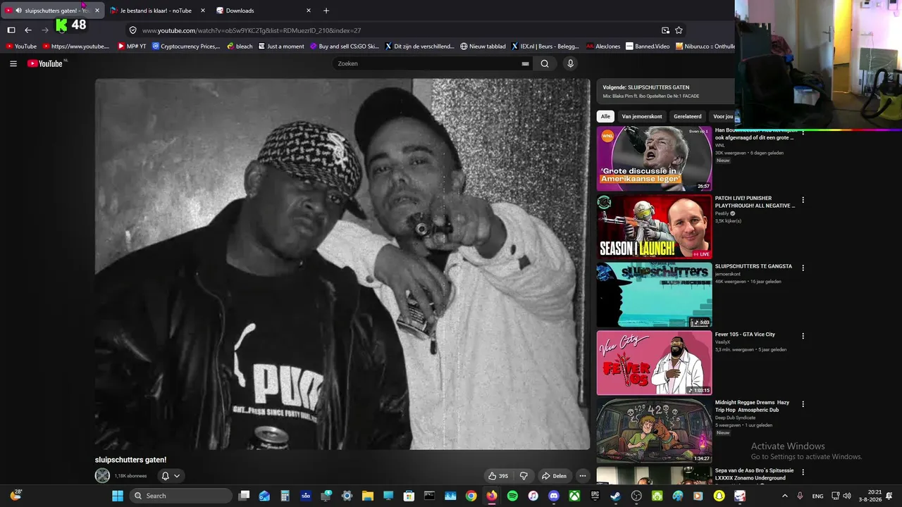902x507 pixels.
Task: Go back in browser history
Action: pyautogui.click(x=28, y=30)
